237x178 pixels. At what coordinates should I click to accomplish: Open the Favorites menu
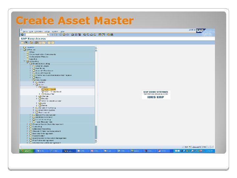tap(39, 32)
